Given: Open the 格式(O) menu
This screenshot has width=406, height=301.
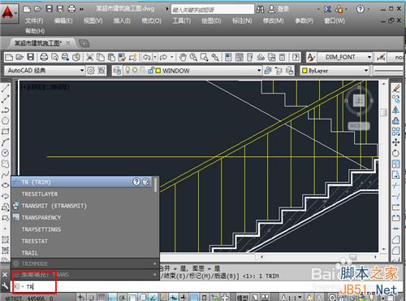Looking at the screenshot, I should 151,20.
